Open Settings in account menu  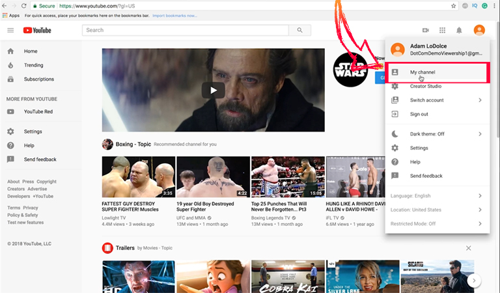tap(437, 148)
